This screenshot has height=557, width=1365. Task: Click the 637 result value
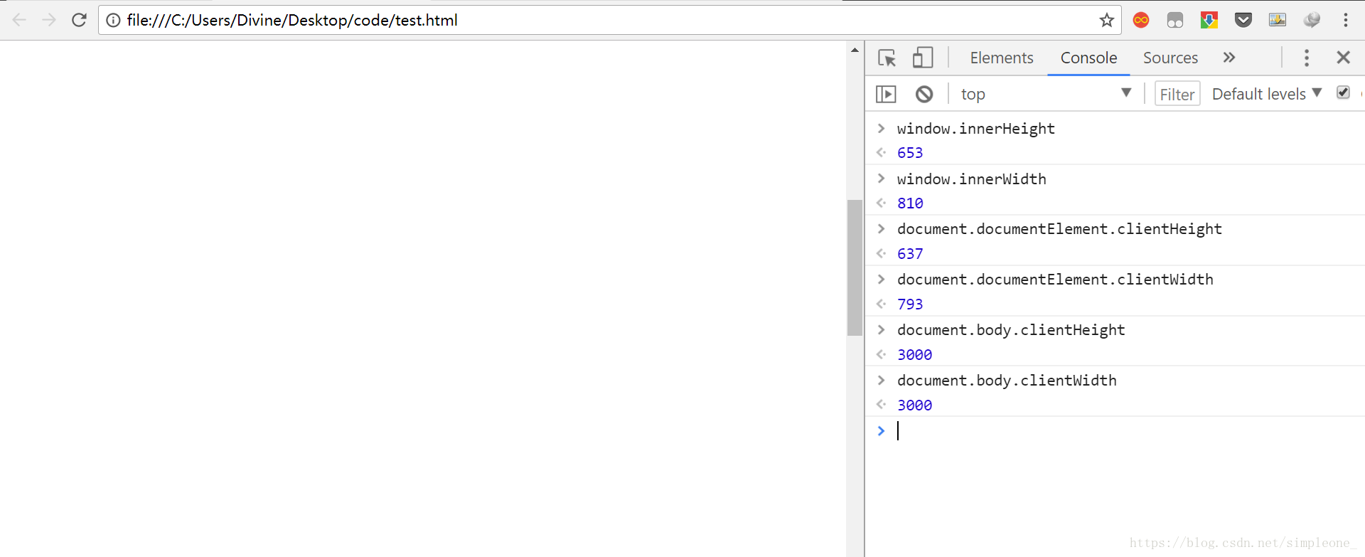(x=910, y=254)
